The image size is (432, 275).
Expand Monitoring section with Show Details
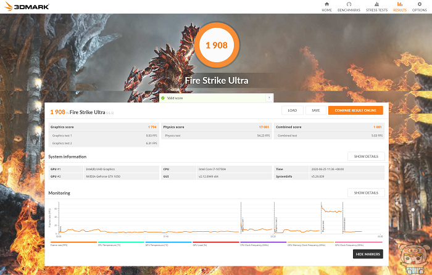tap(366, 193)
